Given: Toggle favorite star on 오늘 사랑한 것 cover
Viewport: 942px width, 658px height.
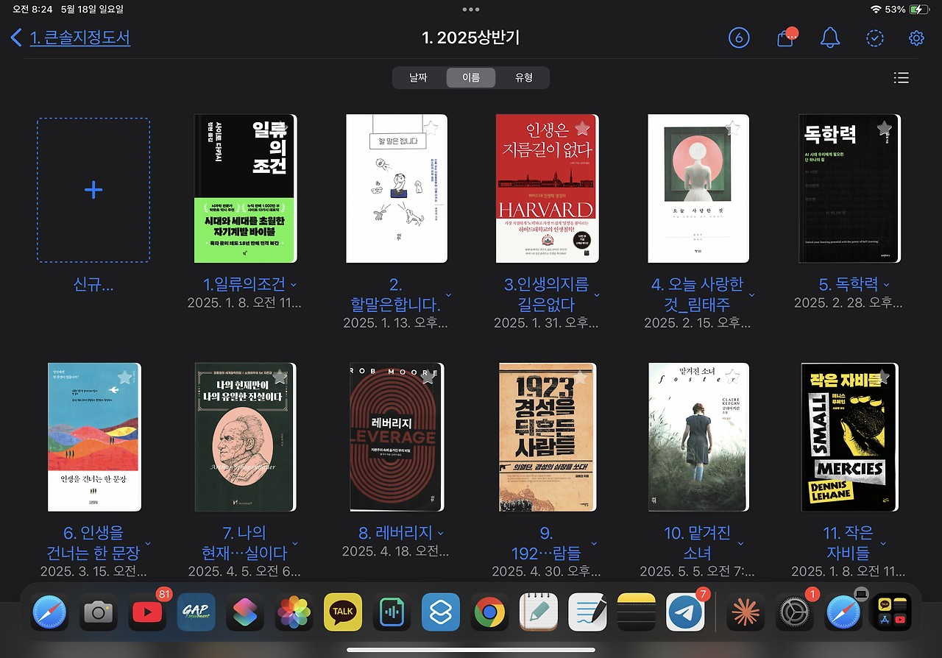Looking at the screenshot, I should 733,128.
